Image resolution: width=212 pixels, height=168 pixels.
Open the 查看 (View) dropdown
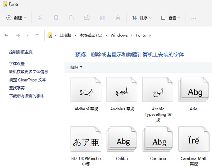(171, 18)
